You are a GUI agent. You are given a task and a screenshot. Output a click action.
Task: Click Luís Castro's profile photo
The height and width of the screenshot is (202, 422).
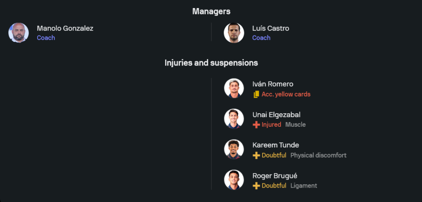click(234, 33)
